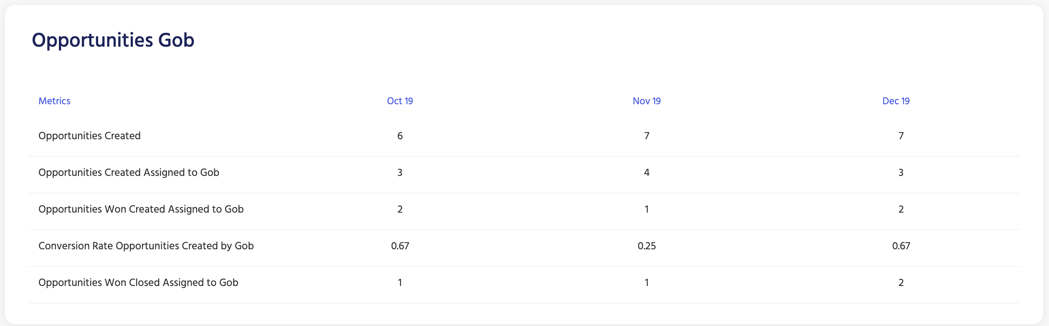Click Oct 19 conversion rate 0.67
The height and width of the screenshot is (326, 1049).
400,246
